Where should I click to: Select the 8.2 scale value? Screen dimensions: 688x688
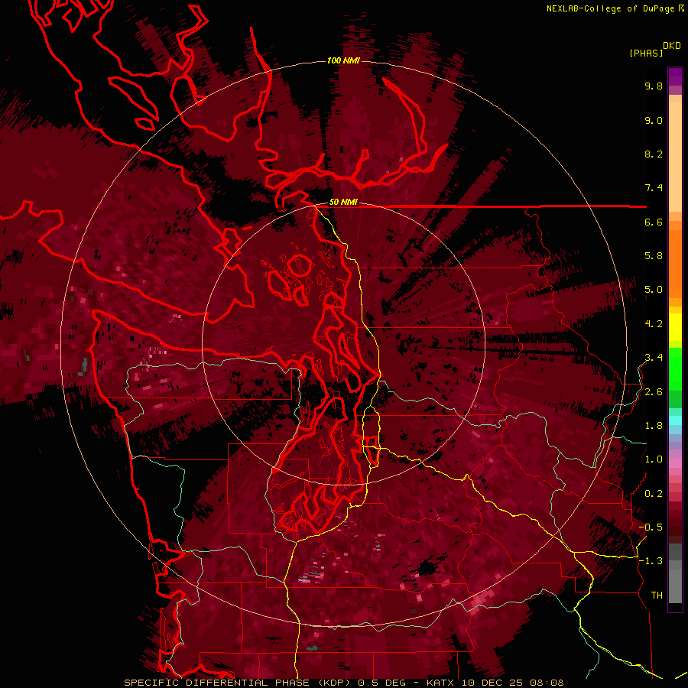tap(654, 154)
